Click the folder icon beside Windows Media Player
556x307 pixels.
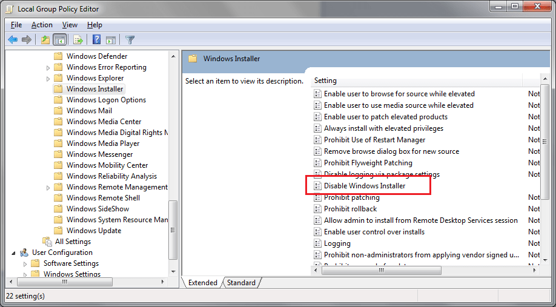coord(58,144)
